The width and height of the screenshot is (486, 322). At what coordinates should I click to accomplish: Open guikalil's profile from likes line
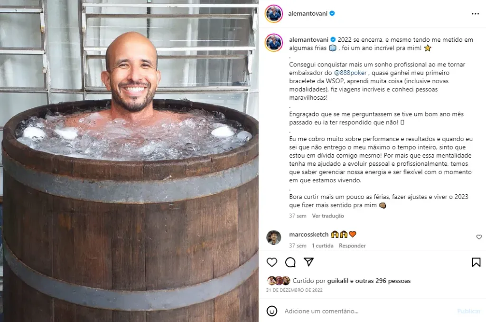[338, 281]
